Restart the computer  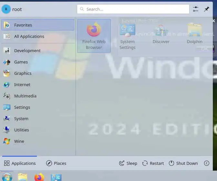[153, 163]
